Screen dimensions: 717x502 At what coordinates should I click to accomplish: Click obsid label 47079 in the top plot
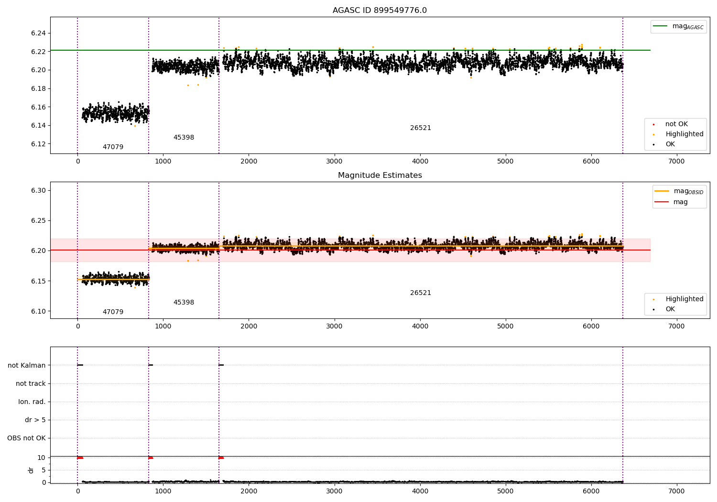(113, 147)
